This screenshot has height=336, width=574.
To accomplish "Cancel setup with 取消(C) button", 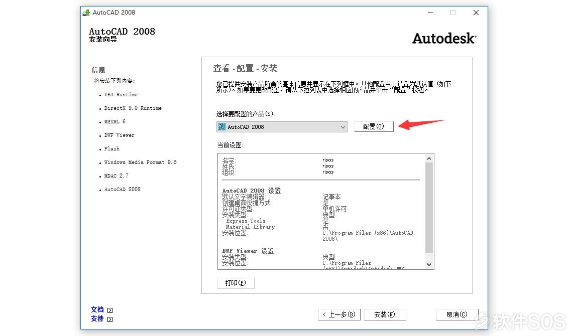I will [x=457, y=314].
